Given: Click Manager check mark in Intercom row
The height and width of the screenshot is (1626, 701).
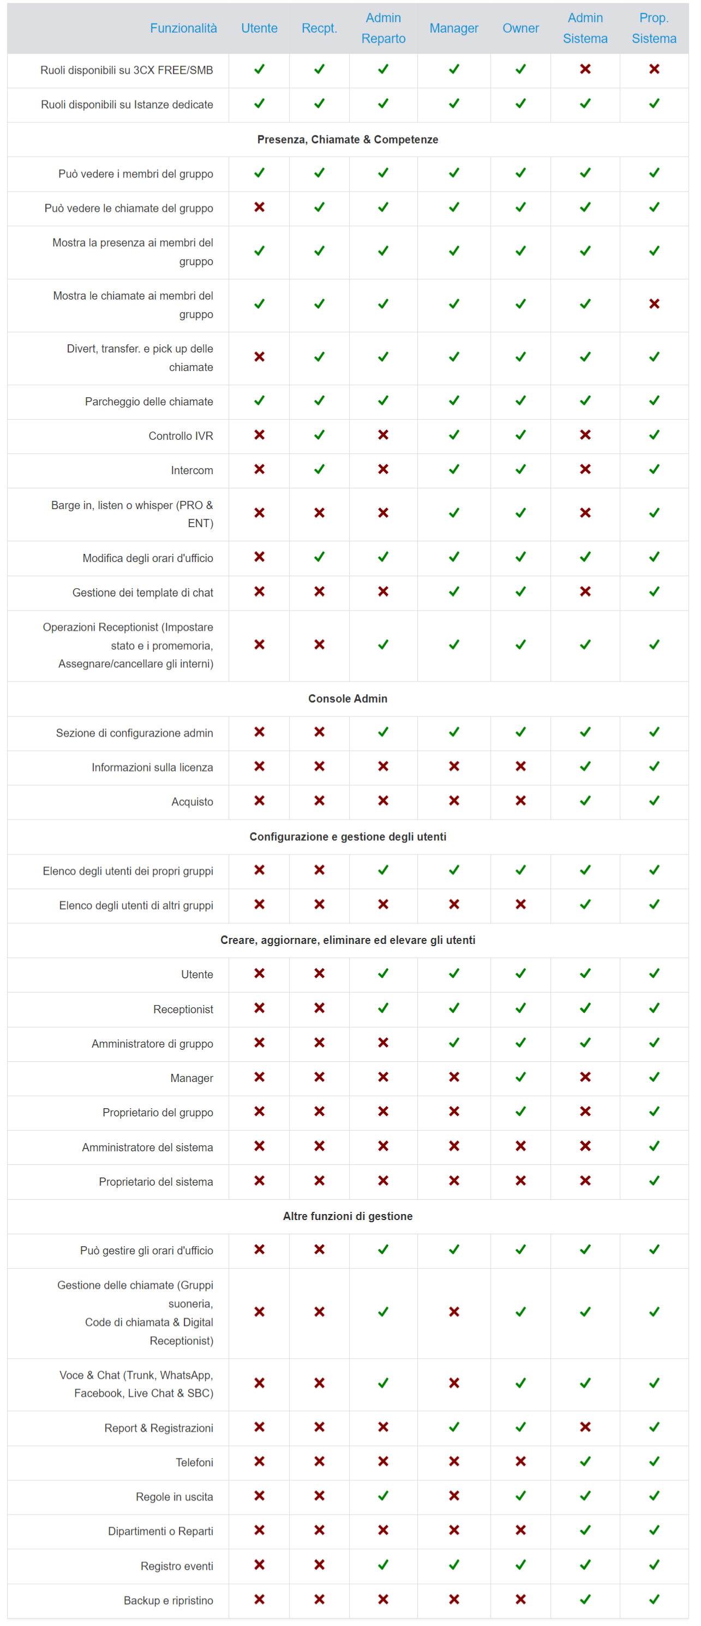Looking at the screenshot, I should tap(454, 470).
